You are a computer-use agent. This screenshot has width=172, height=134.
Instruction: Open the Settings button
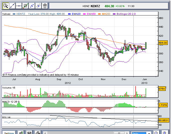click(9, 133)
